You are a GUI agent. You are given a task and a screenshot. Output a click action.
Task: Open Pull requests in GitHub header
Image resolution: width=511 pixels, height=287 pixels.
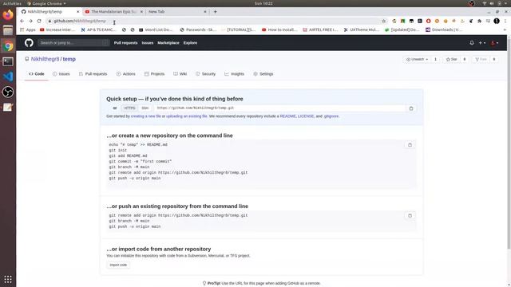[126, 42]
